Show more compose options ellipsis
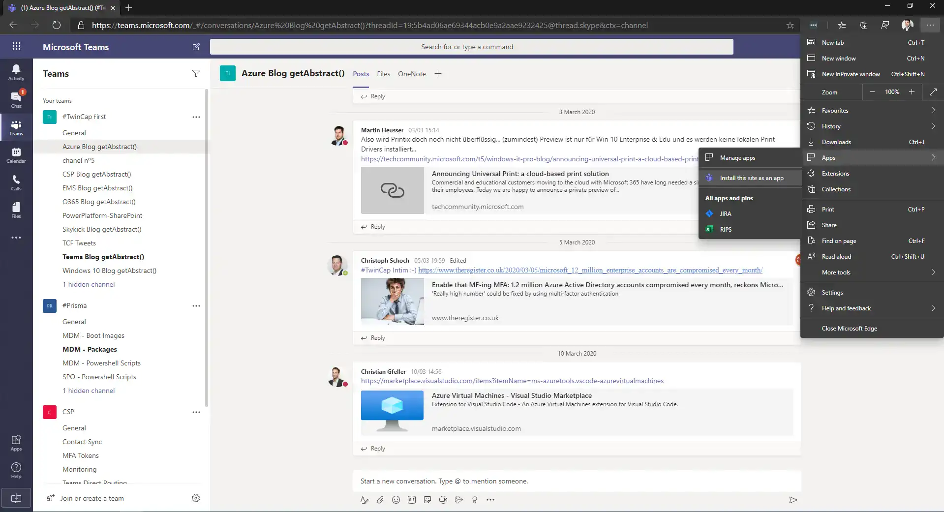944x512 pixels. (490, 500)
